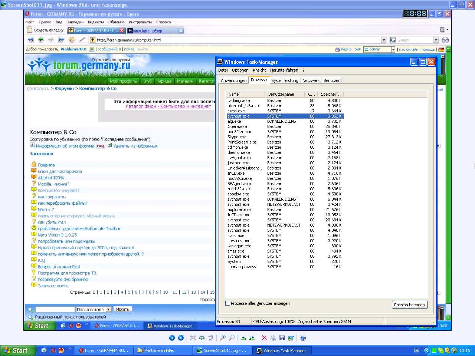This screenshot has width=475, height=356.
Task: Click the Google search field in Opera
Action: [x=415, y=40]
